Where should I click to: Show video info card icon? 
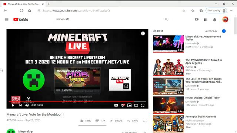(x=143, y=34)
